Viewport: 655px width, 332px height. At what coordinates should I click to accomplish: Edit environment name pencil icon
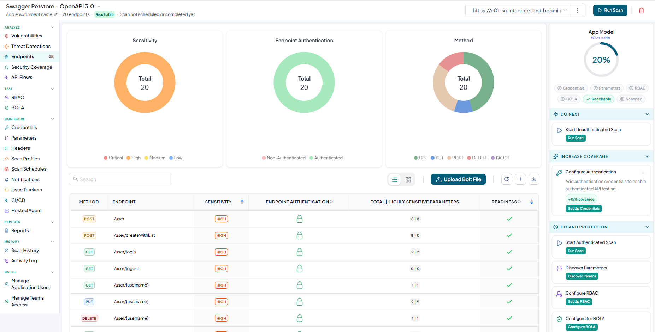point(56,14)
